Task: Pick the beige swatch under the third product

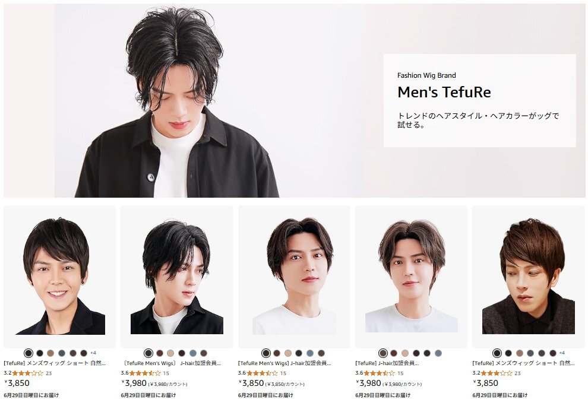Action: click(288, 353)
